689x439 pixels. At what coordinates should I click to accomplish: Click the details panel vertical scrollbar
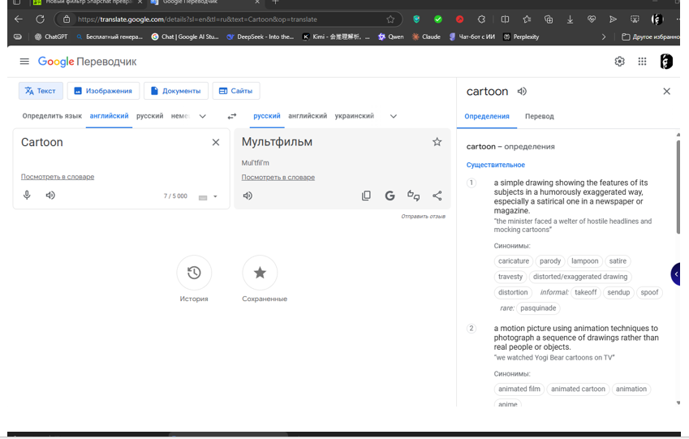678,187
